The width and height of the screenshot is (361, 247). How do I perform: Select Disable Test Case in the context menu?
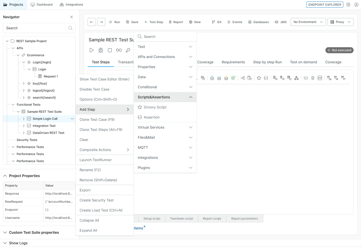94,89
